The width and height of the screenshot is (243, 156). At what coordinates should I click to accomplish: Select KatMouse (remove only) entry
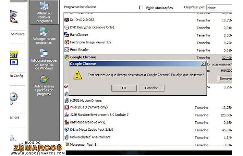(88, 122)
